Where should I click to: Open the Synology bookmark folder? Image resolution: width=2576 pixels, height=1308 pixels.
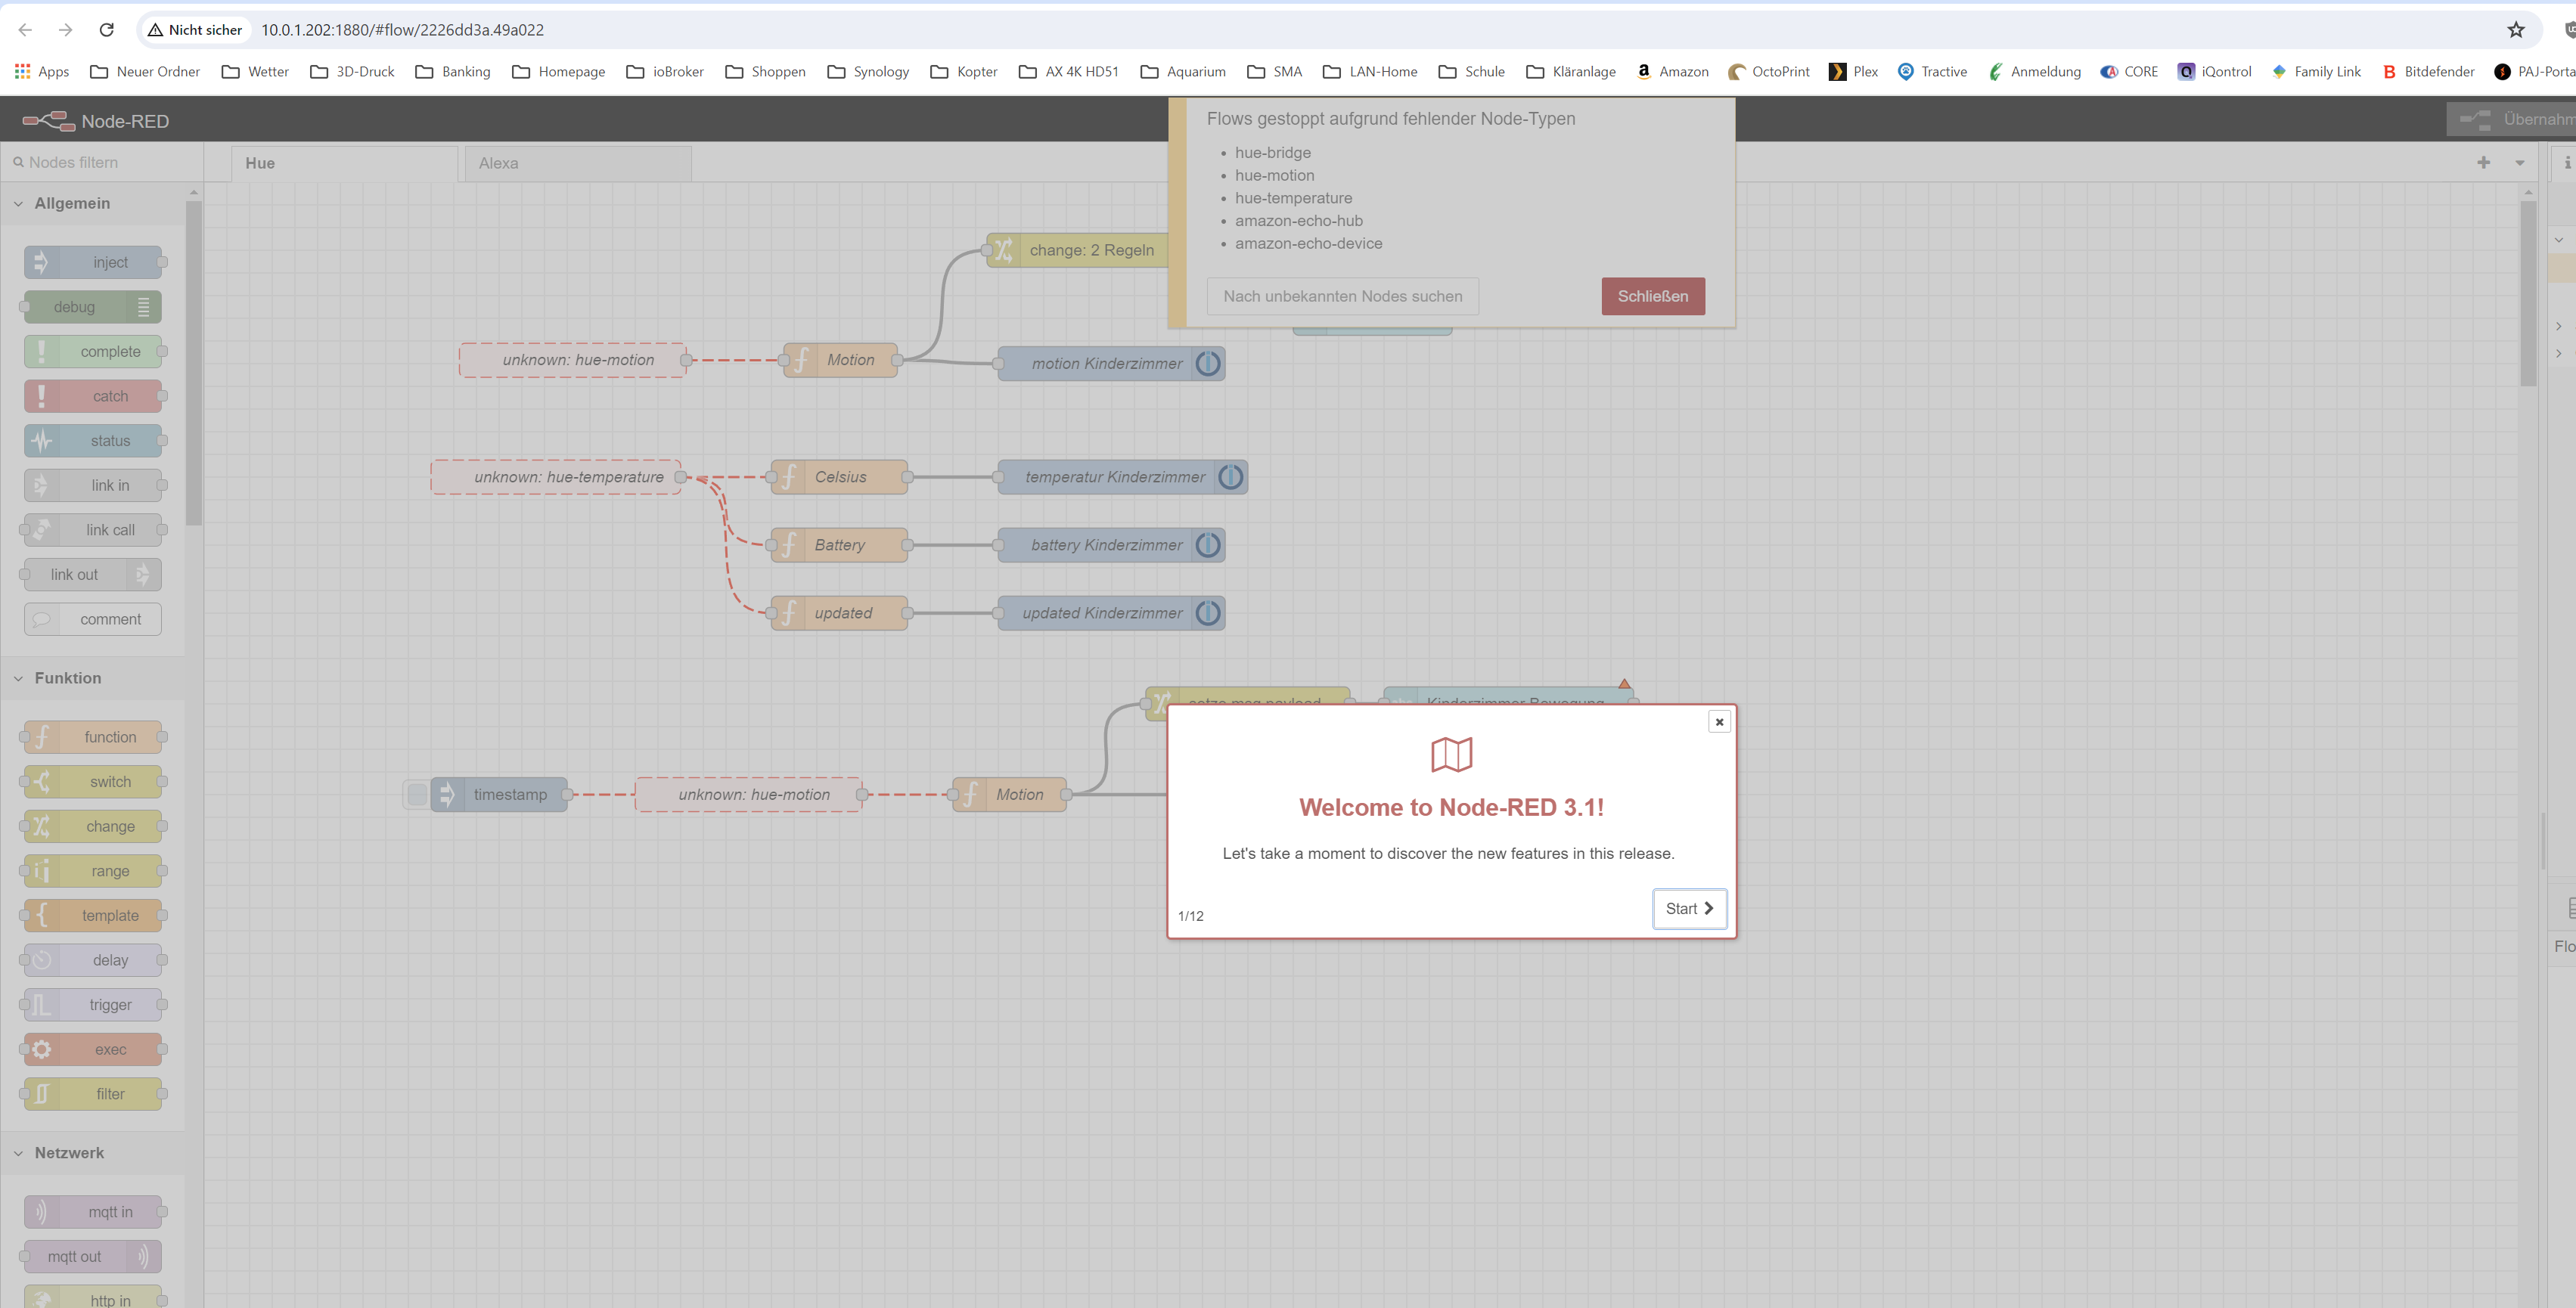[868, 72]
